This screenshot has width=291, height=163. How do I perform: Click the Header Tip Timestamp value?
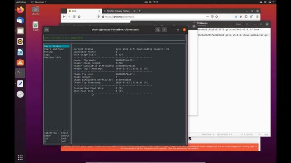pos(132,68)
